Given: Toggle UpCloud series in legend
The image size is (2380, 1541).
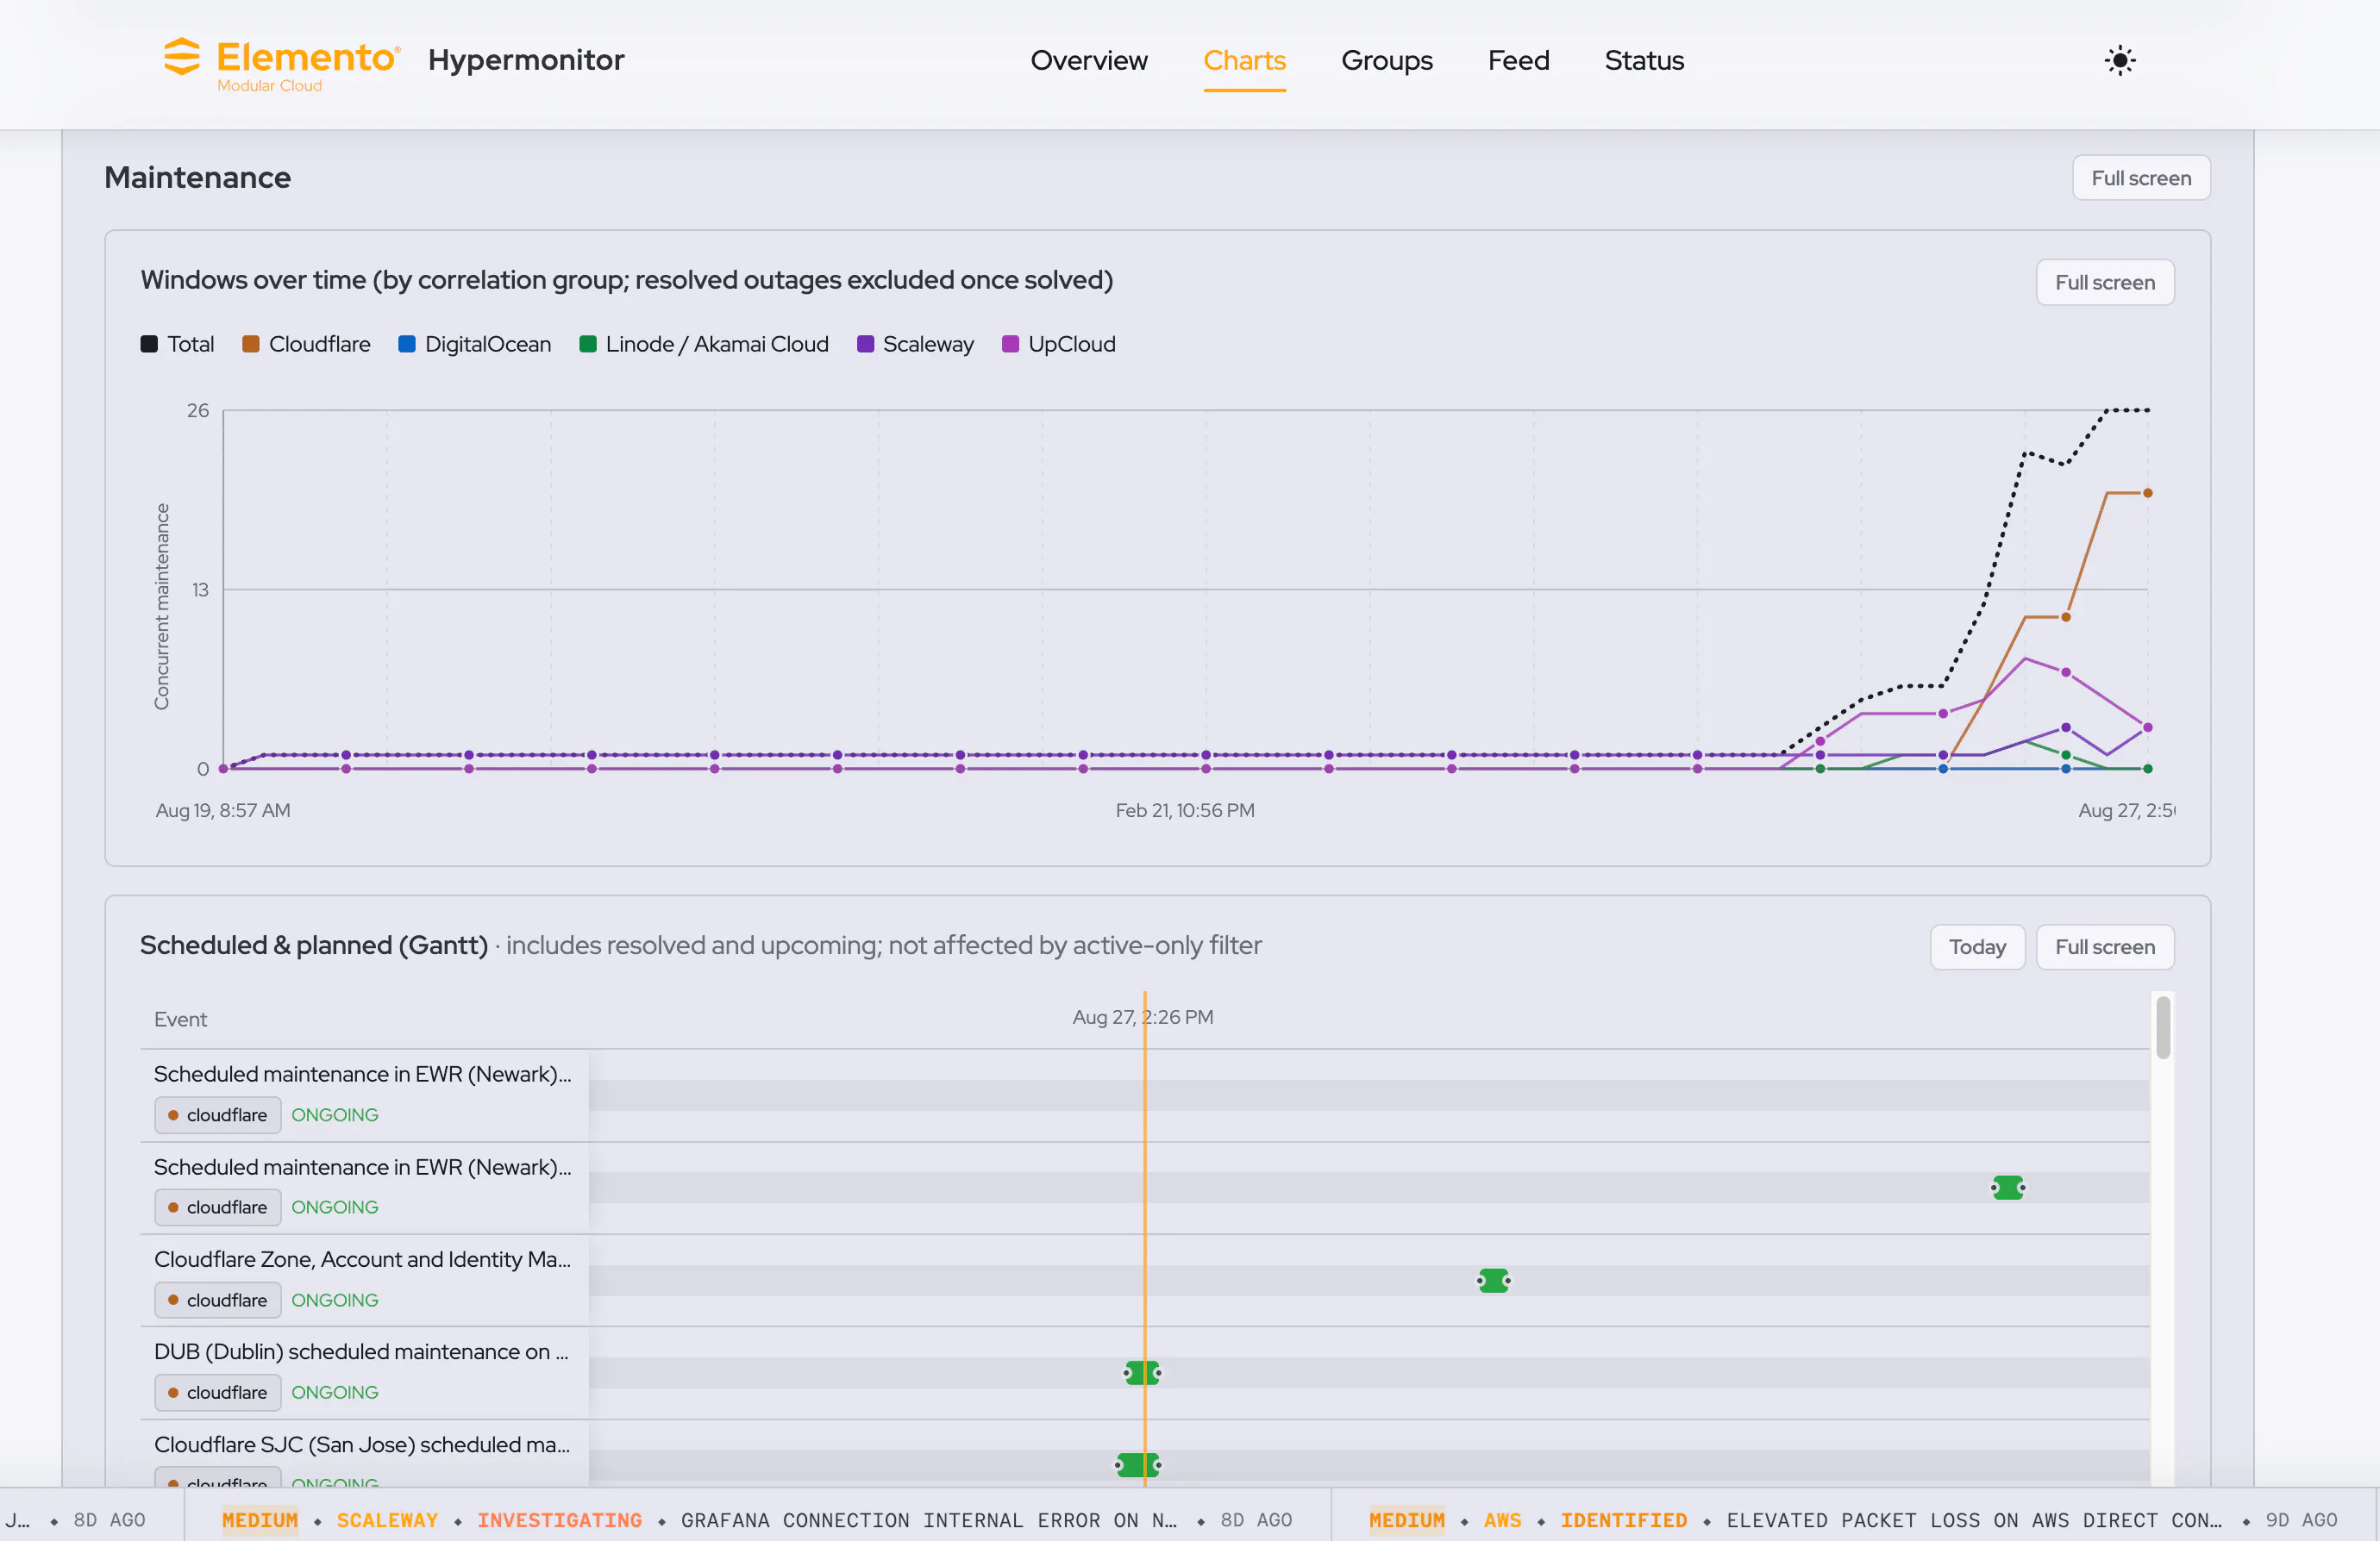Looking at the screenshot, I should point(1059,344).
